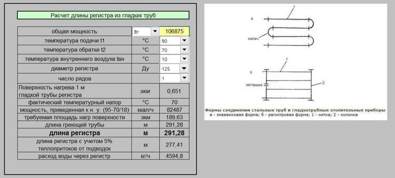Select the power value 82487 in ккал/ч
The height and width of the screenshot is (178, 395).
[174, 110]
